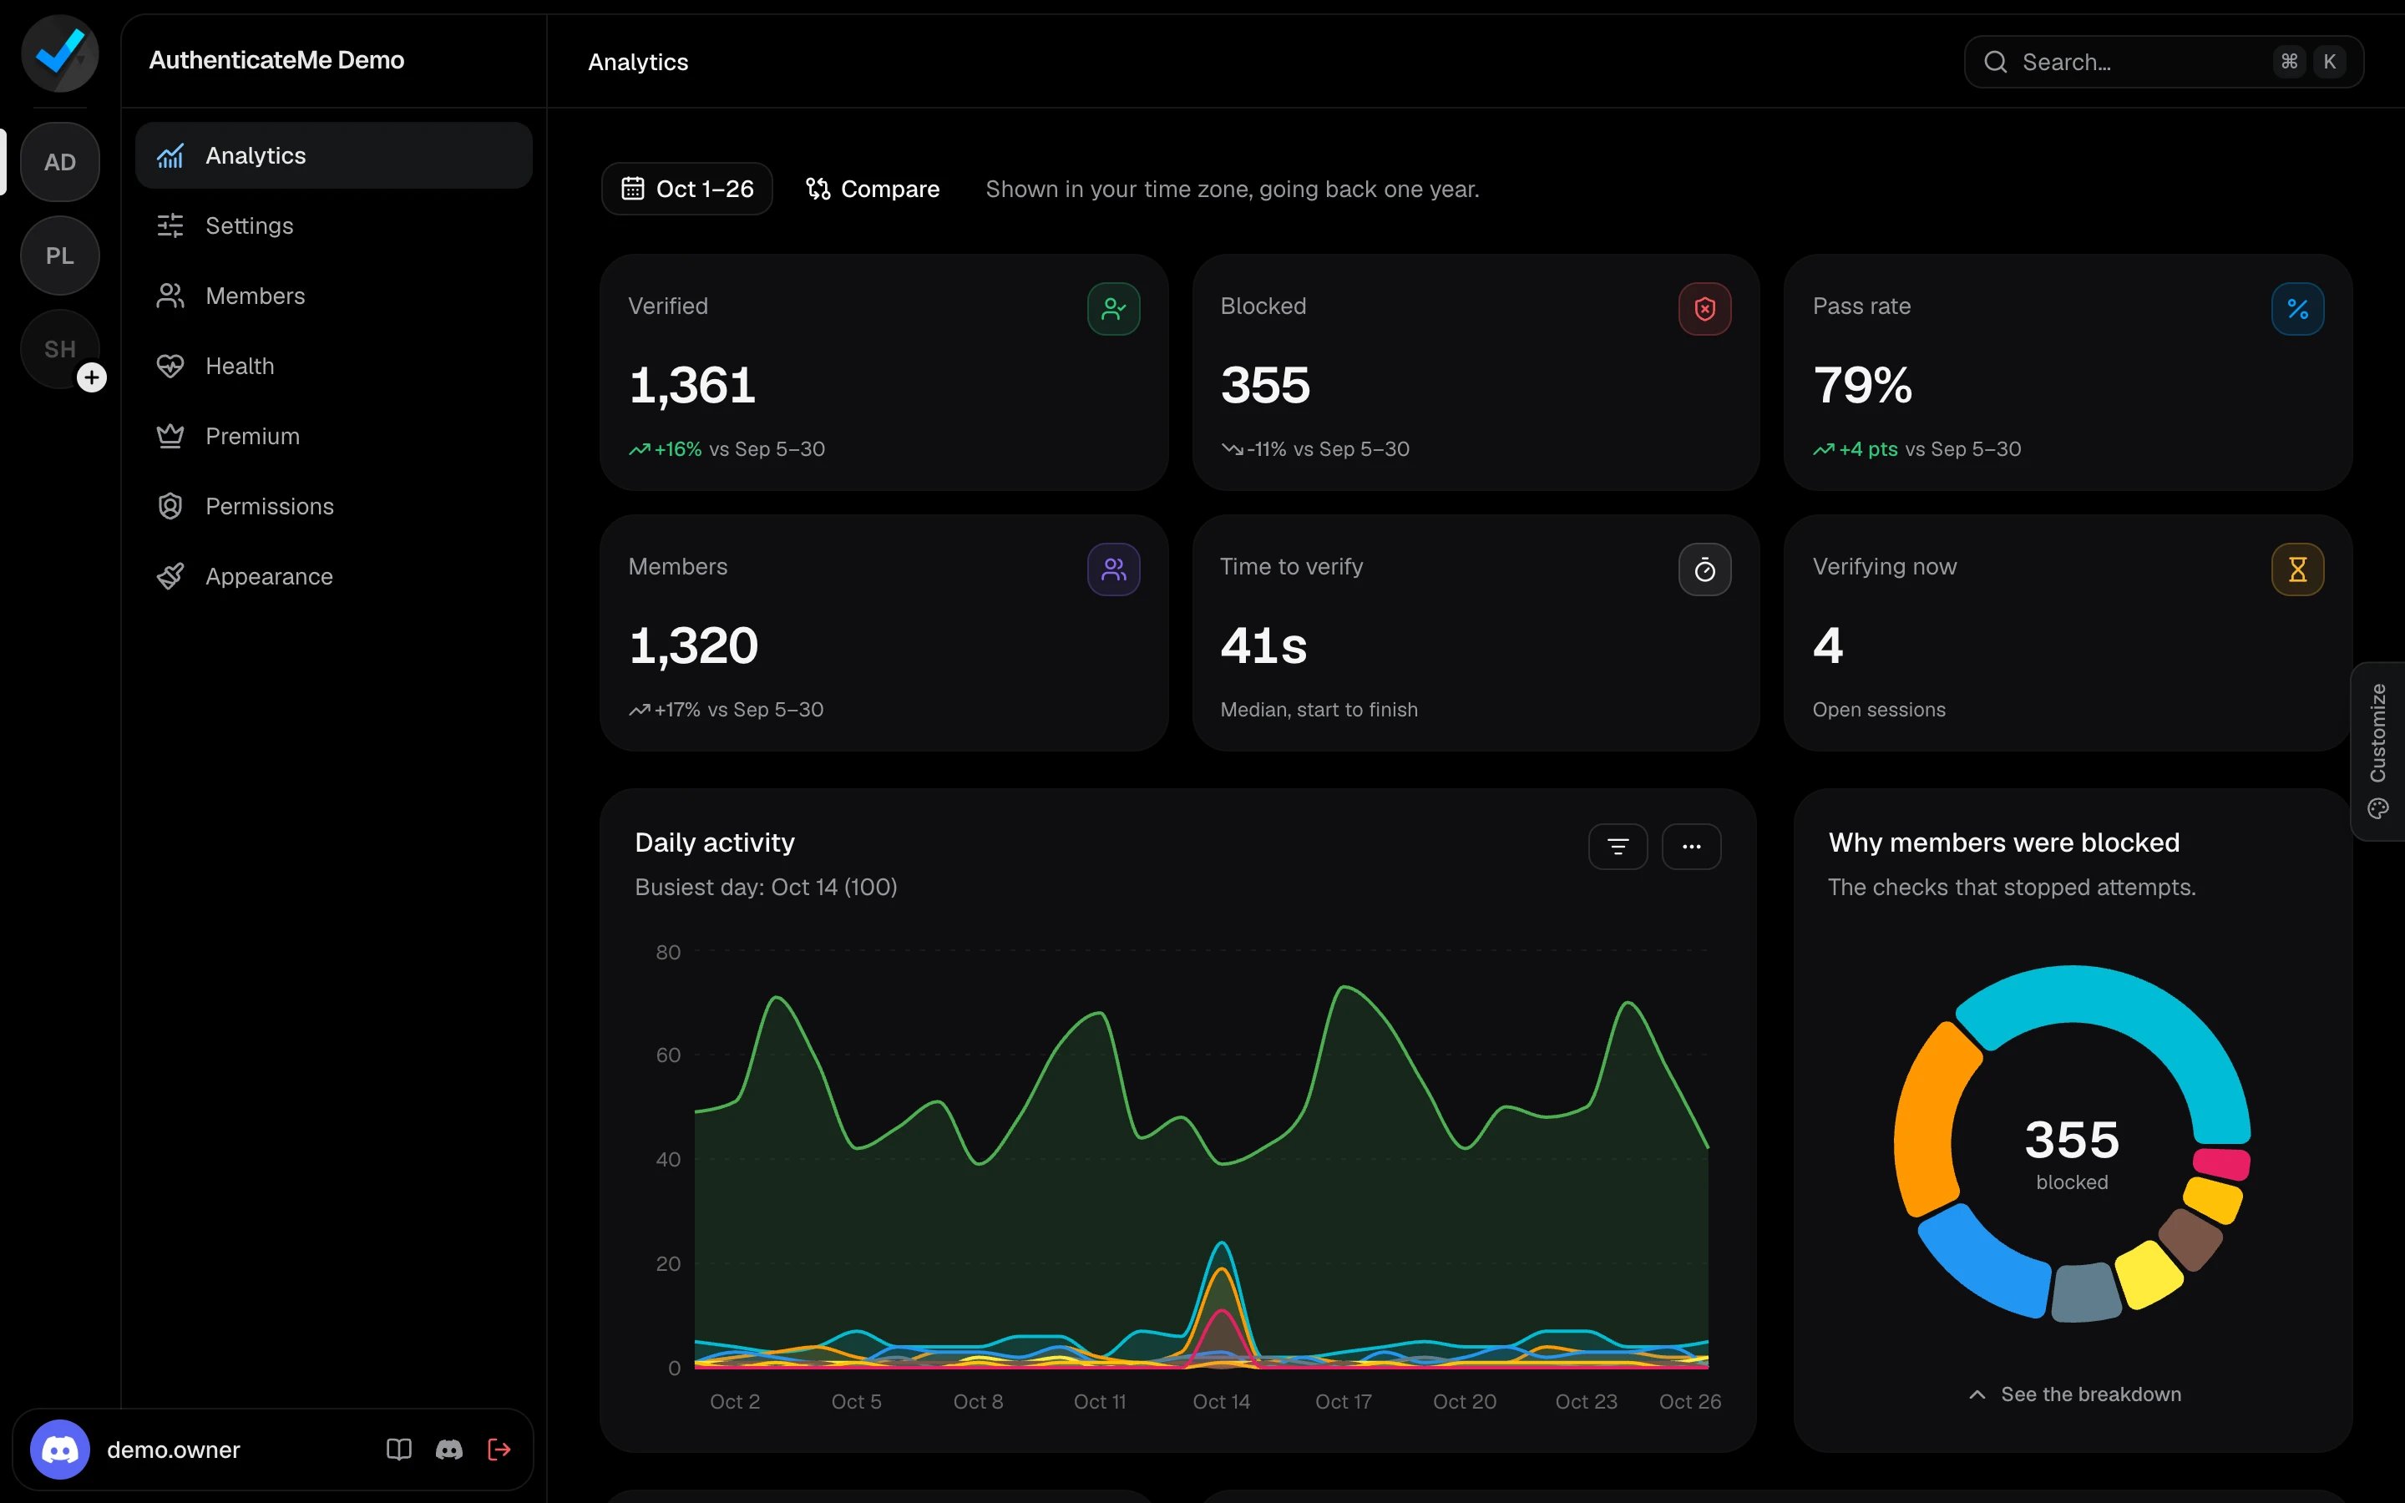Select the AD server avatar
The height and width of the screenshot is (1503, 2405).
click(x=59, y=162)
